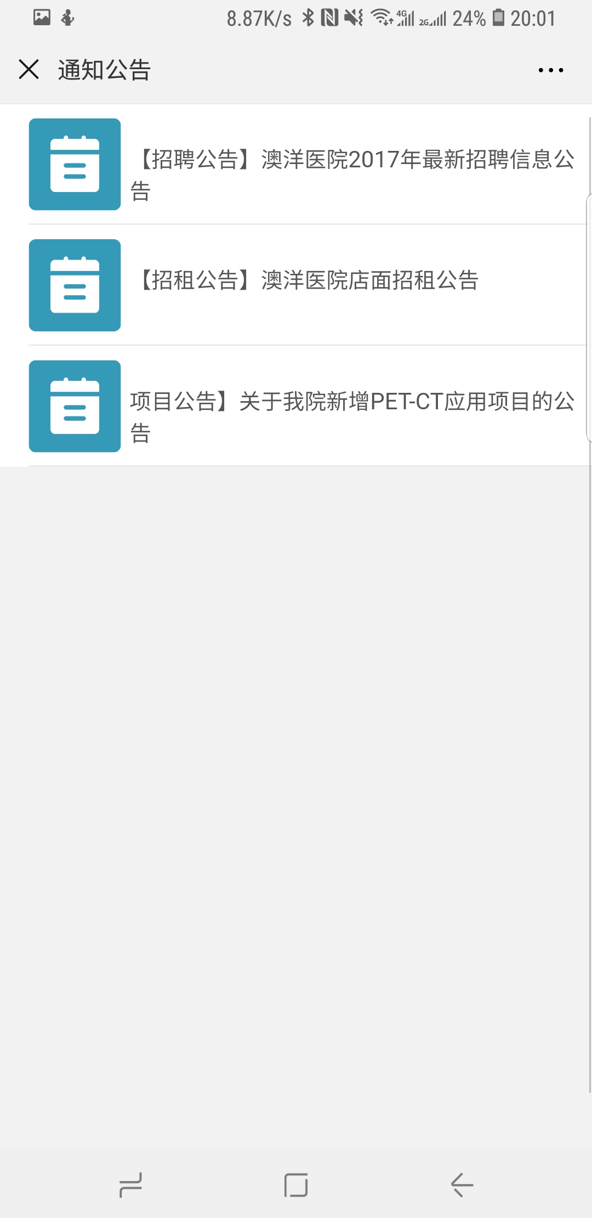Tap the calendar icon beside 招租公告
Viewport: 592px width, 1218px height.
(x=75, y=285)
